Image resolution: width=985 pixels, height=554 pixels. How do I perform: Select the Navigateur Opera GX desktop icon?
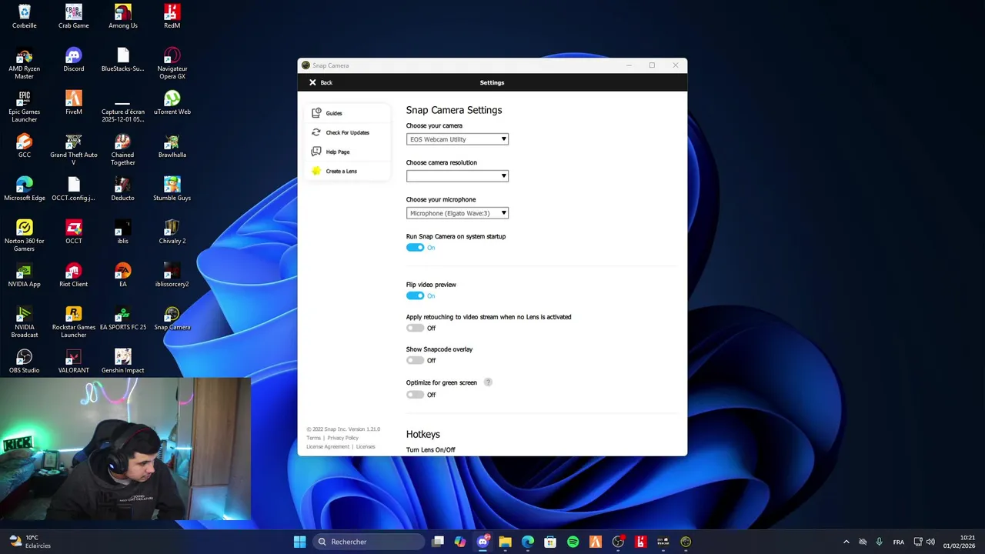click(172, 63)
